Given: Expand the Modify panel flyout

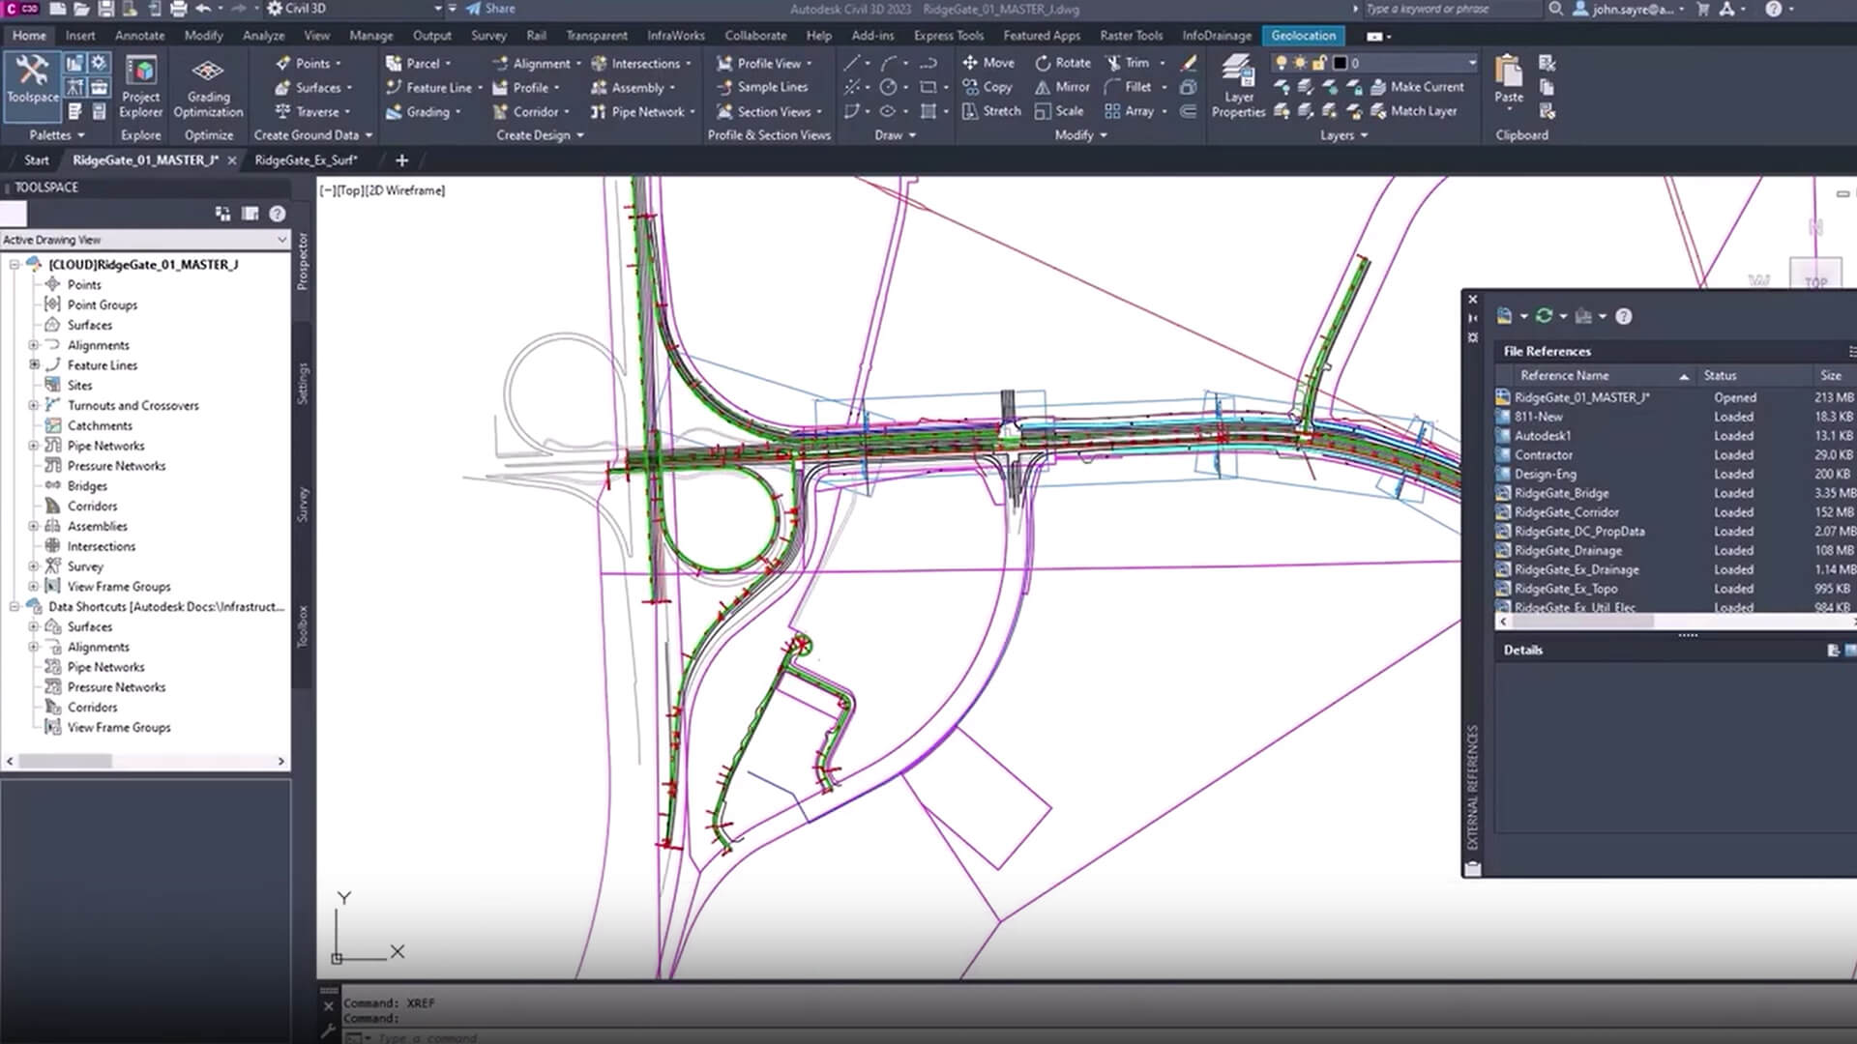Looking at the screenshot, I should click(1080, 135).
